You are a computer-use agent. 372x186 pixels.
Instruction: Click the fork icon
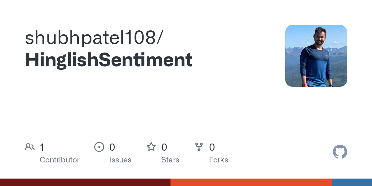click(199, 147)
